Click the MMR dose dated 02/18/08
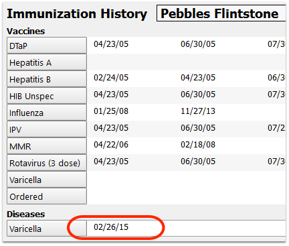This screenshot has height=246, width=289. (198, 145)
